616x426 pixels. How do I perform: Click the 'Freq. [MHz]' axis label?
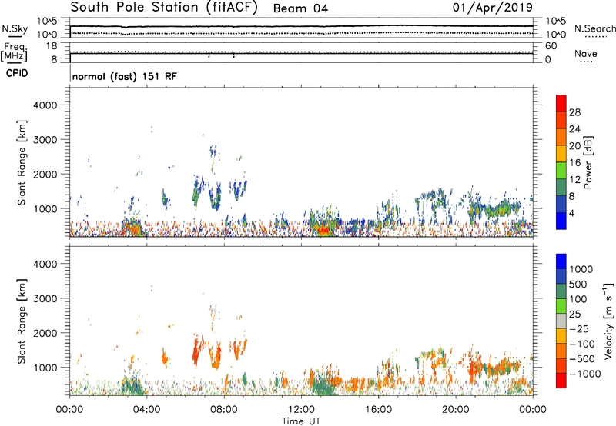15,52
